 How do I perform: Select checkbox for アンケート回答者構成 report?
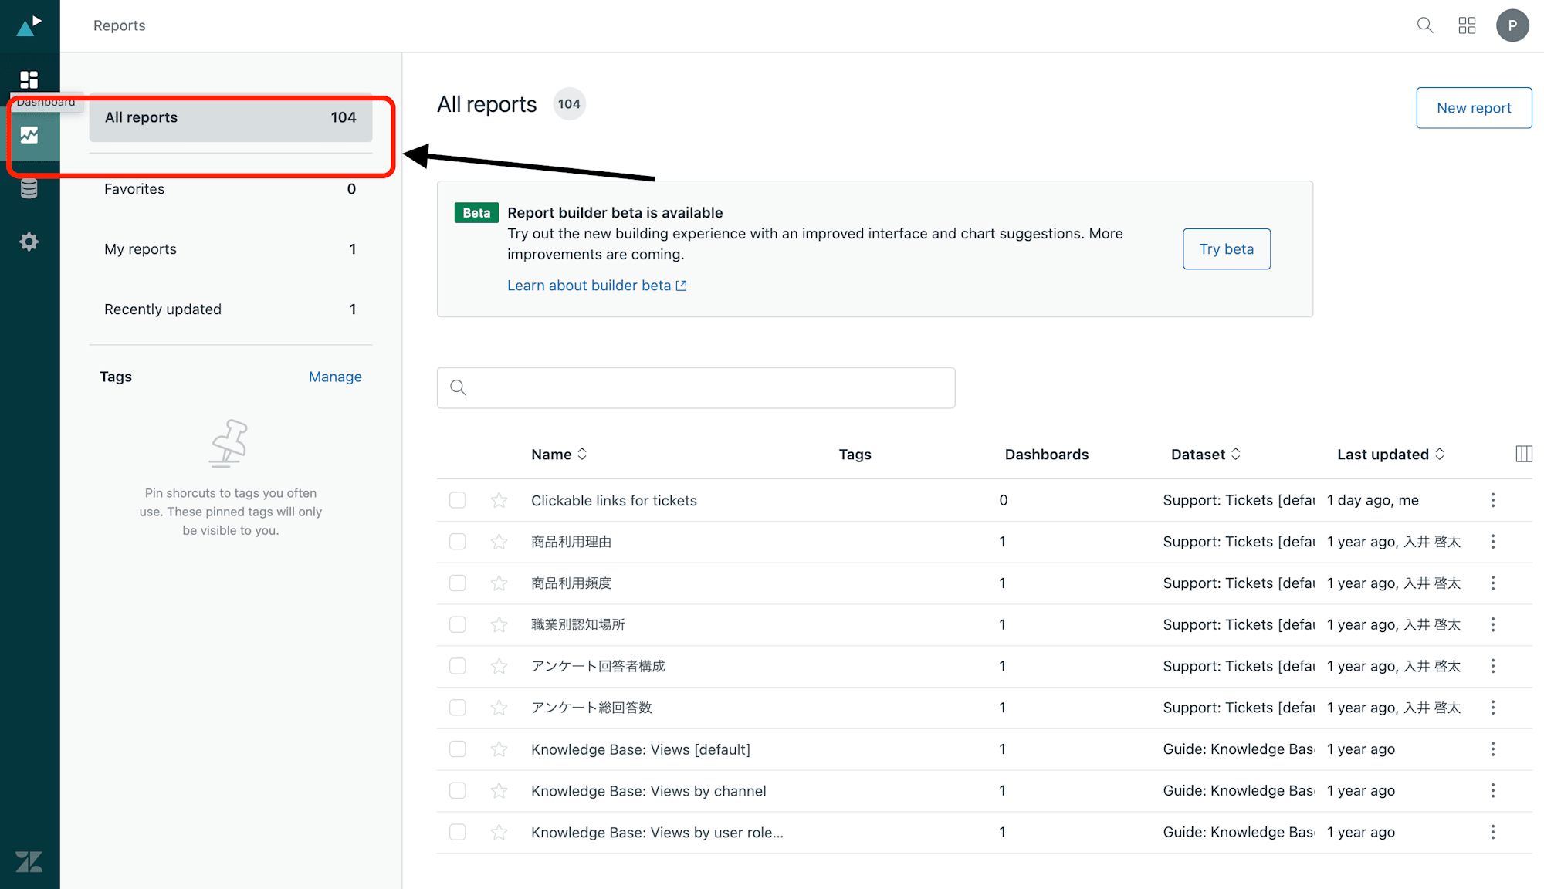(x=458, y=666)
